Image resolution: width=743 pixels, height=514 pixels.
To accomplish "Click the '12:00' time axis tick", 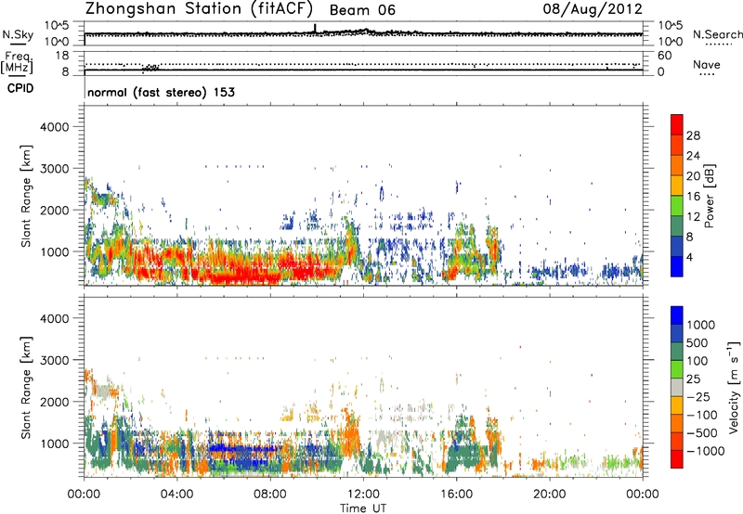I will (x=363, y=495).
